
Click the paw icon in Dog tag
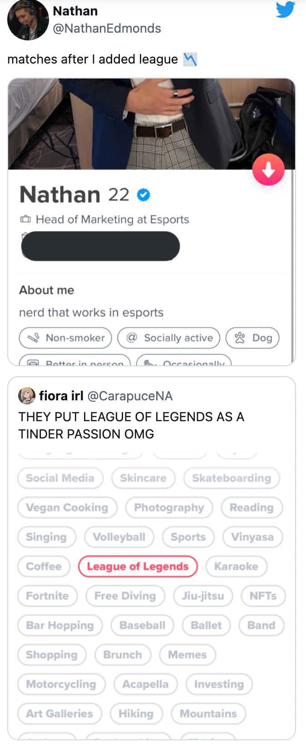pyautogui.click(x=240, y=338)
